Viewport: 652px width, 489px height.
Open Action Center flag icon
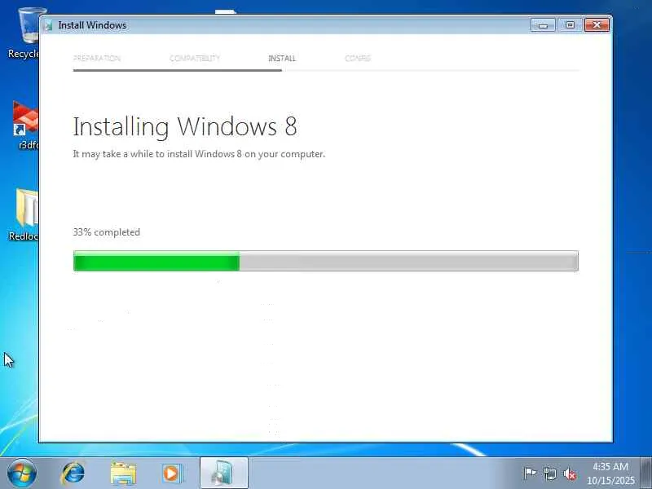click(530, 474)
